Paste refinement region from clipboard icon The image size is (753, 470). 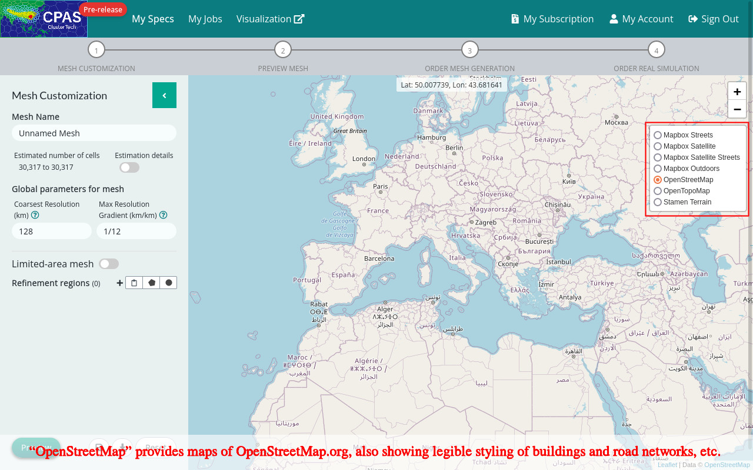(134, 283)
